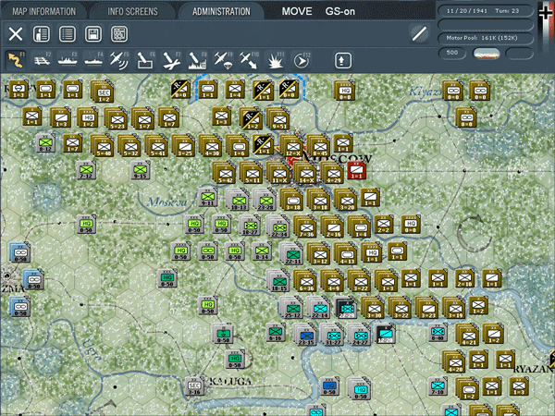
Task: Select the Soviet SEC unit 1=2
Action: pyautogui.click(x=104, y=92)
